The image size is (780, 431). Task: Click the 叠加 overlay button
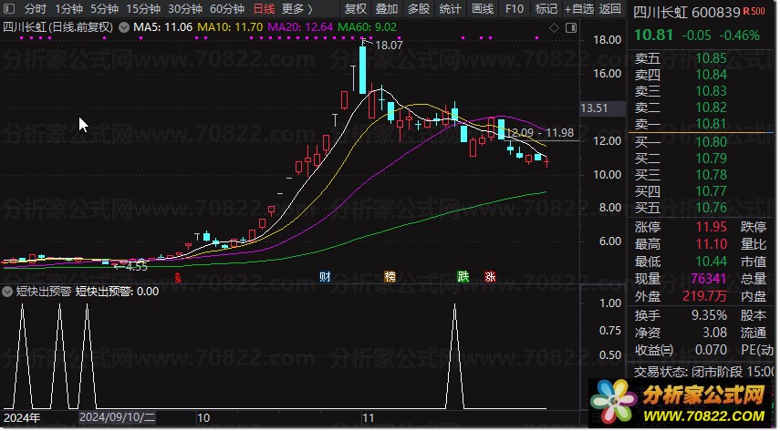point(387,9)
